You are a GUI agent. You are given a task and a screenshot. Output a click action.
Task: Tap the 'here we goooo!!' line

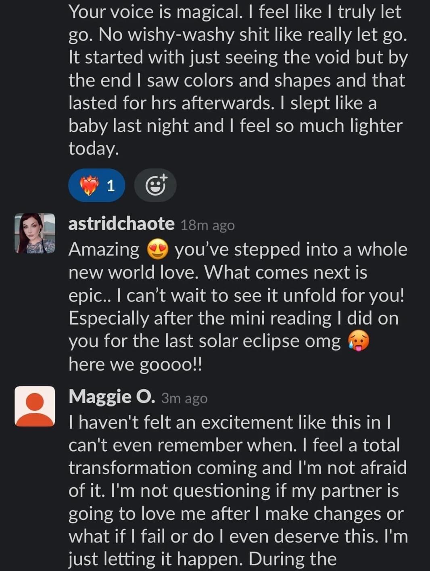pos(135,364)
